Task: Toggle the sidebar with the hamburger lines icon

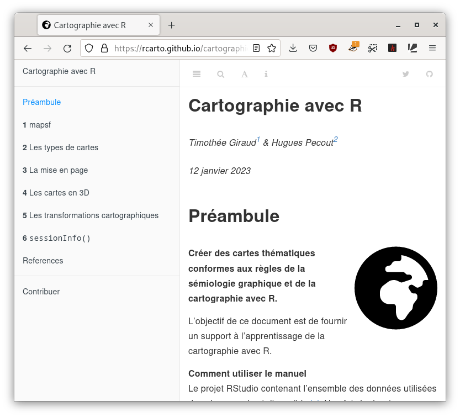Action: 197,74
